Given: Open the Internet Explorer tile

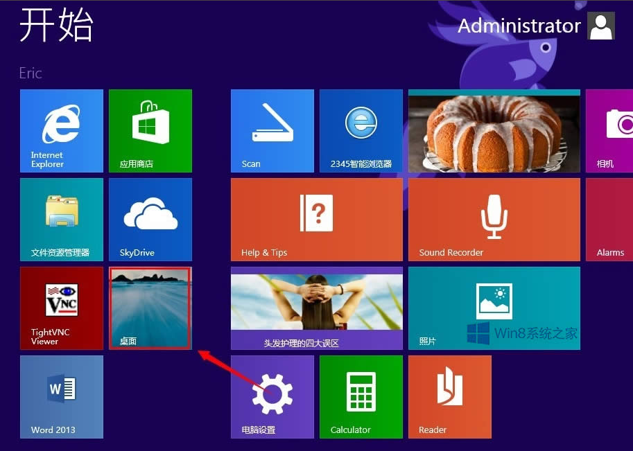Looking at the screenshot, I should pos(62,131).
